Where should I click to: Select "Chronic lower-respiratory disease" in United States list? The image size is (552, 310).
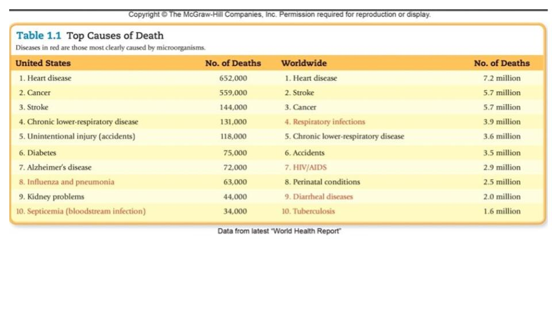[x=78, y=122]
